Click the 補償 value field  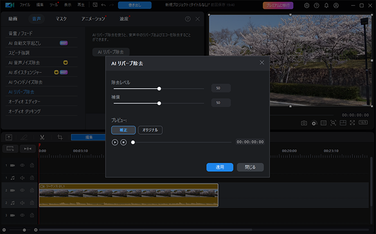(221, 103)
